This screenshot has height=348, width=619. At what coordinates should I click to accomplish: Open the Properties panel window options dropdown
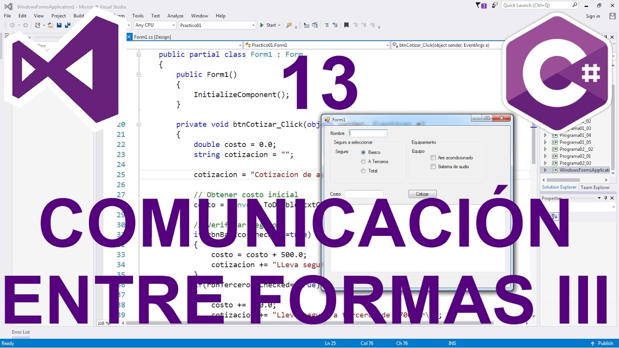coord(599,198)
